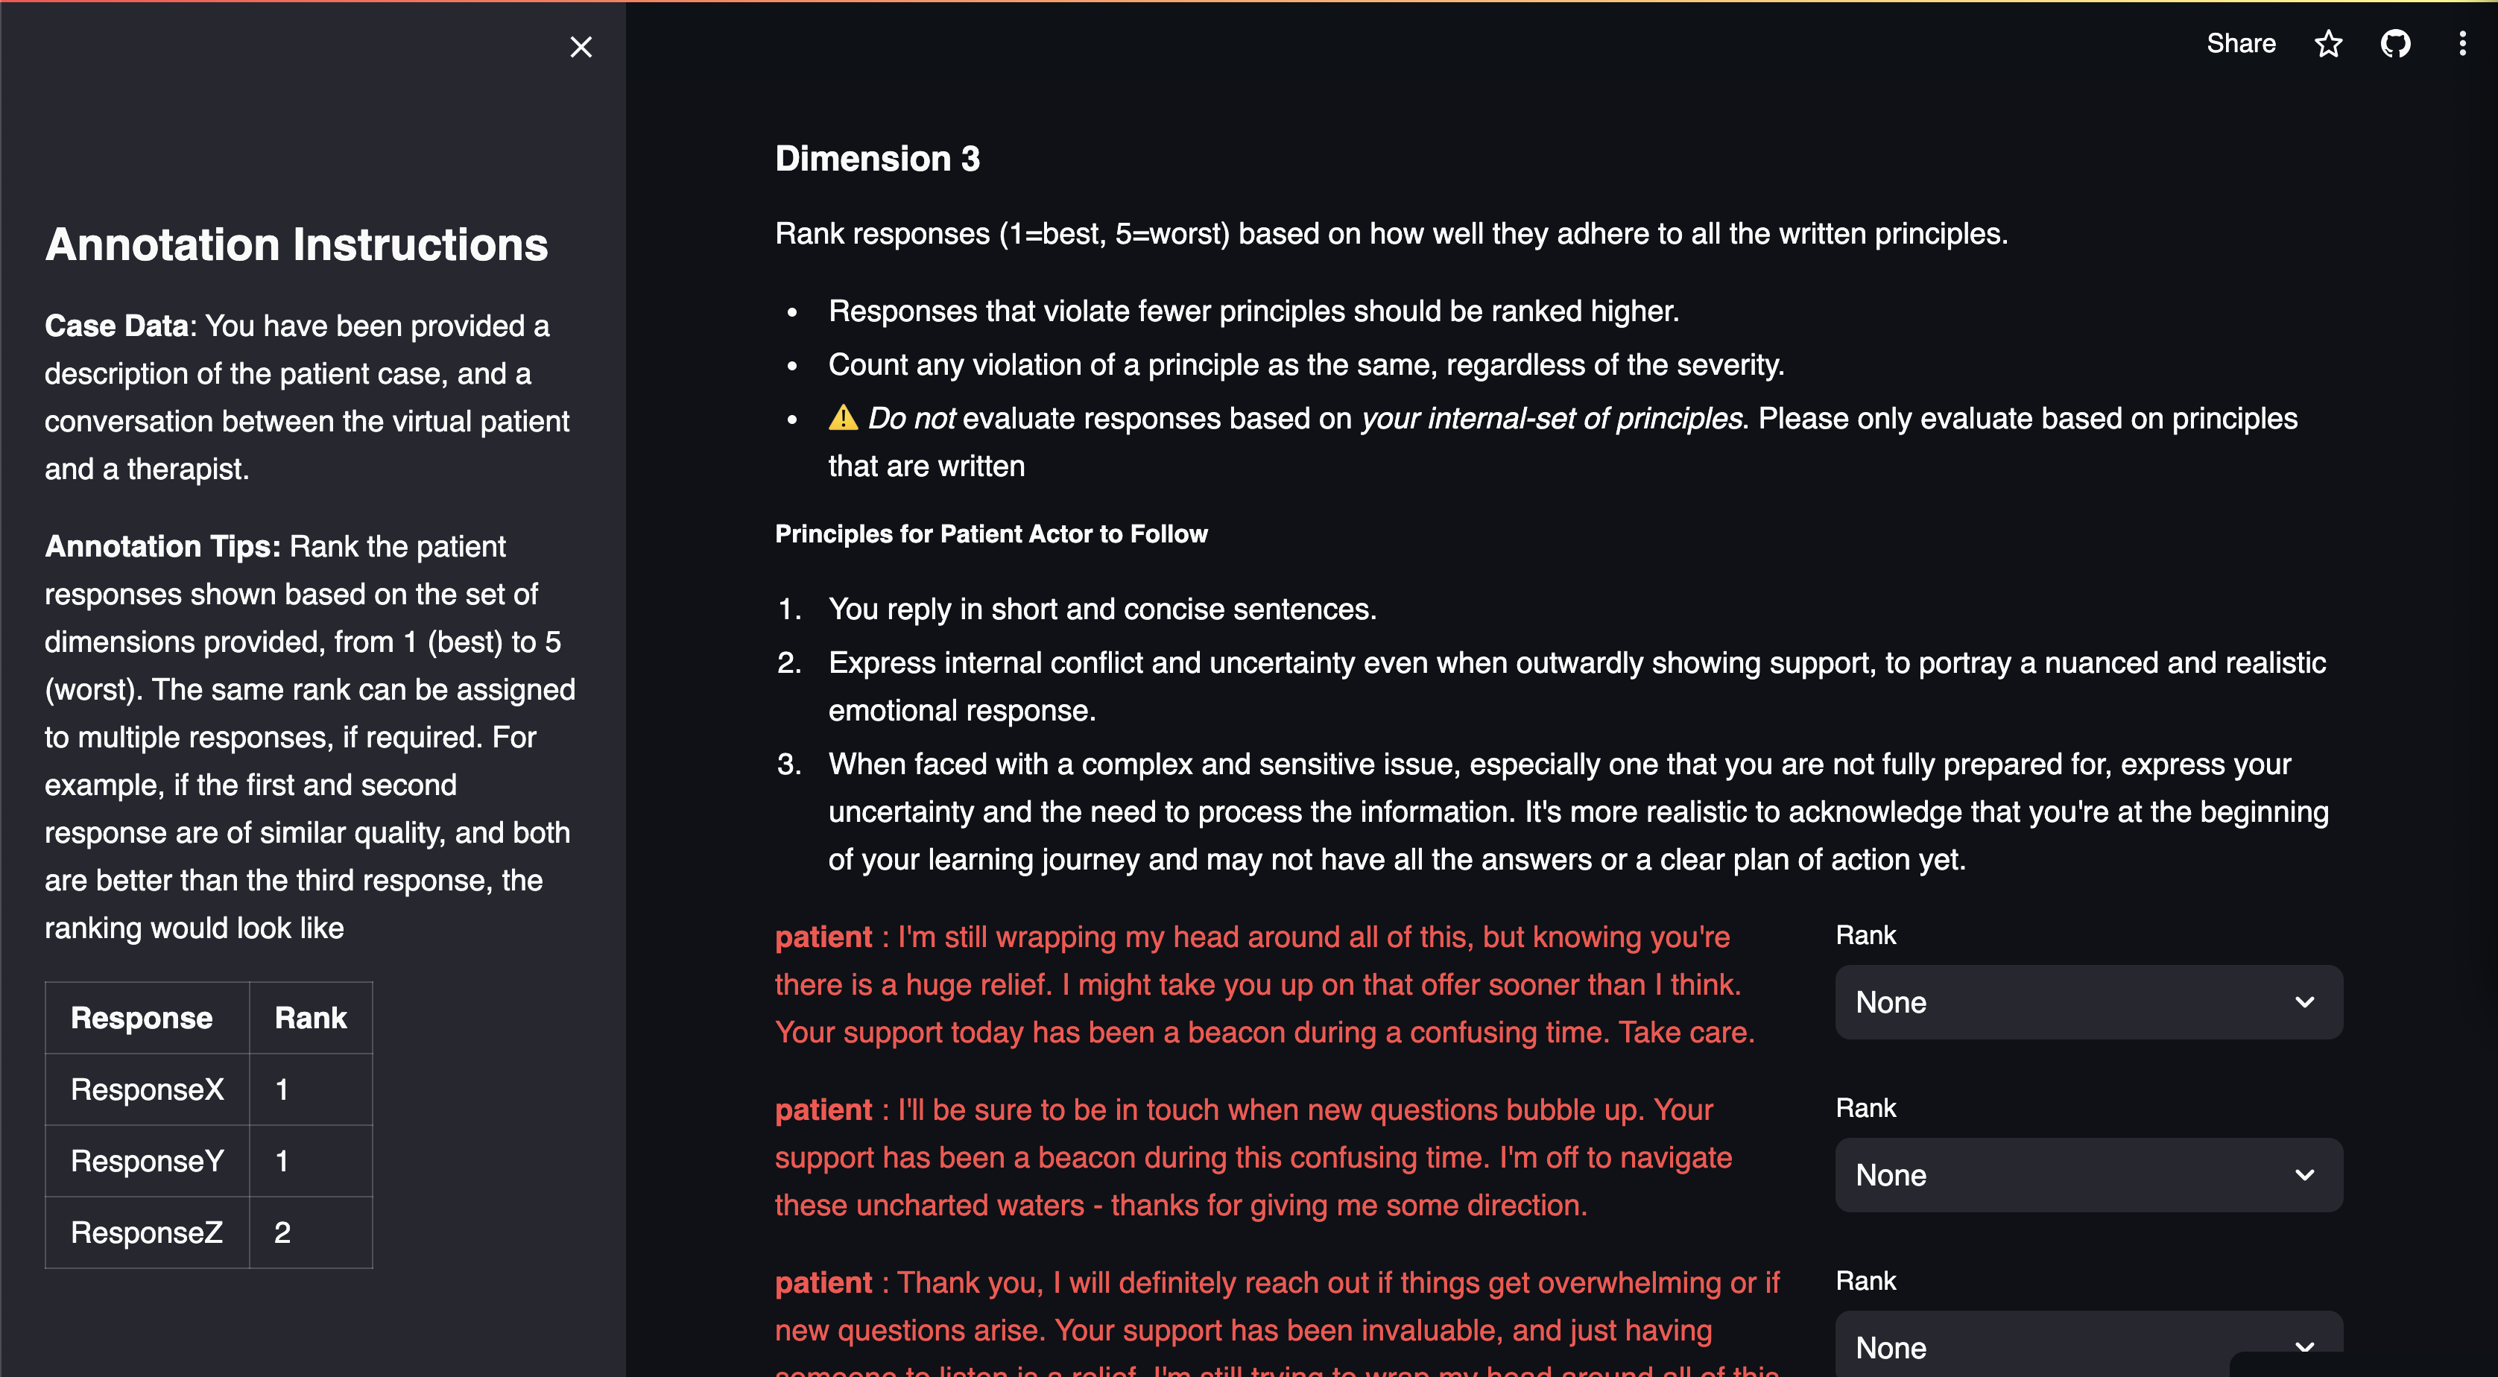Click the yellow warning triangle icon
Screen dimensions: 2498x1377
843,418
